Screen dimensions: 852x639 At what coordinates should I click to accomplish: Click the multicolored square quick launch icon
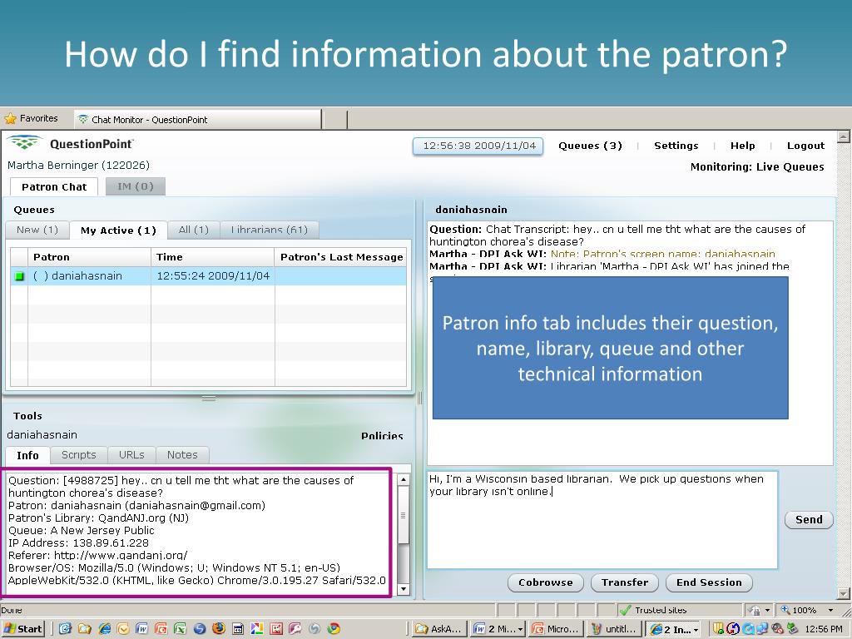(257, 629)
